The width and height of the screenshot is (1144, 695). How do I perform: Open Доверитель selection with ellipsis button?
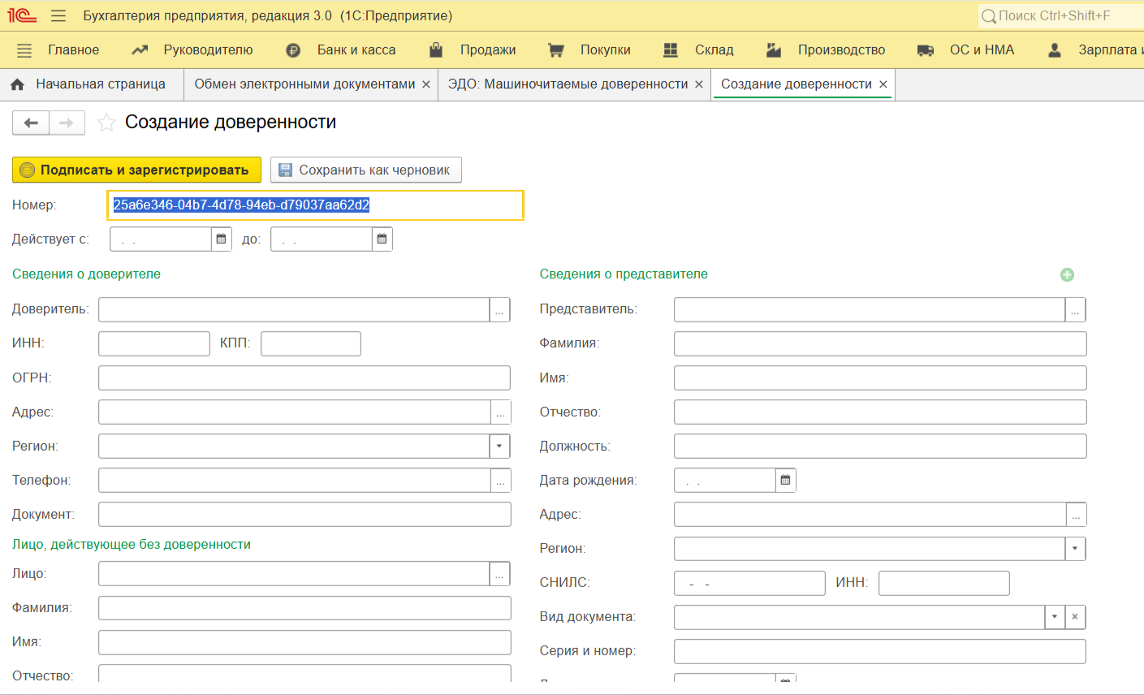(x=499, y=310)
